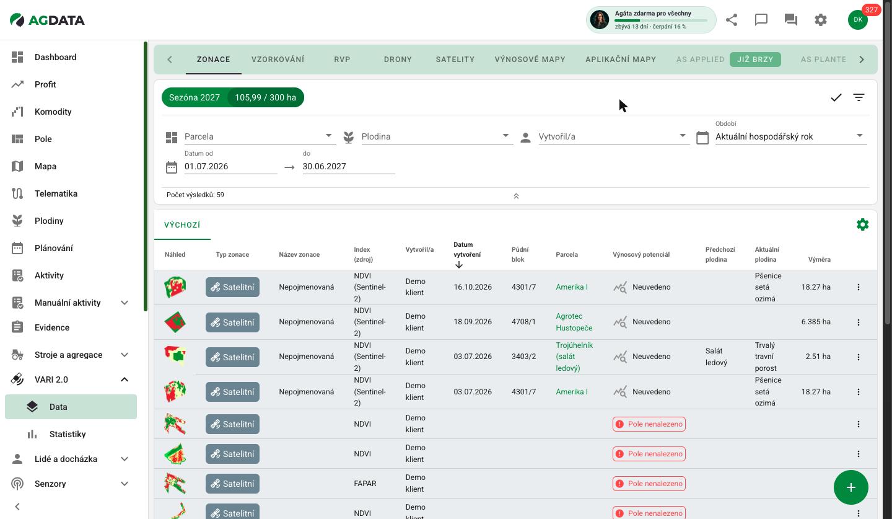Open the settings gear in top header
Viewport: 892px width, 519px height.
[821, 20]
